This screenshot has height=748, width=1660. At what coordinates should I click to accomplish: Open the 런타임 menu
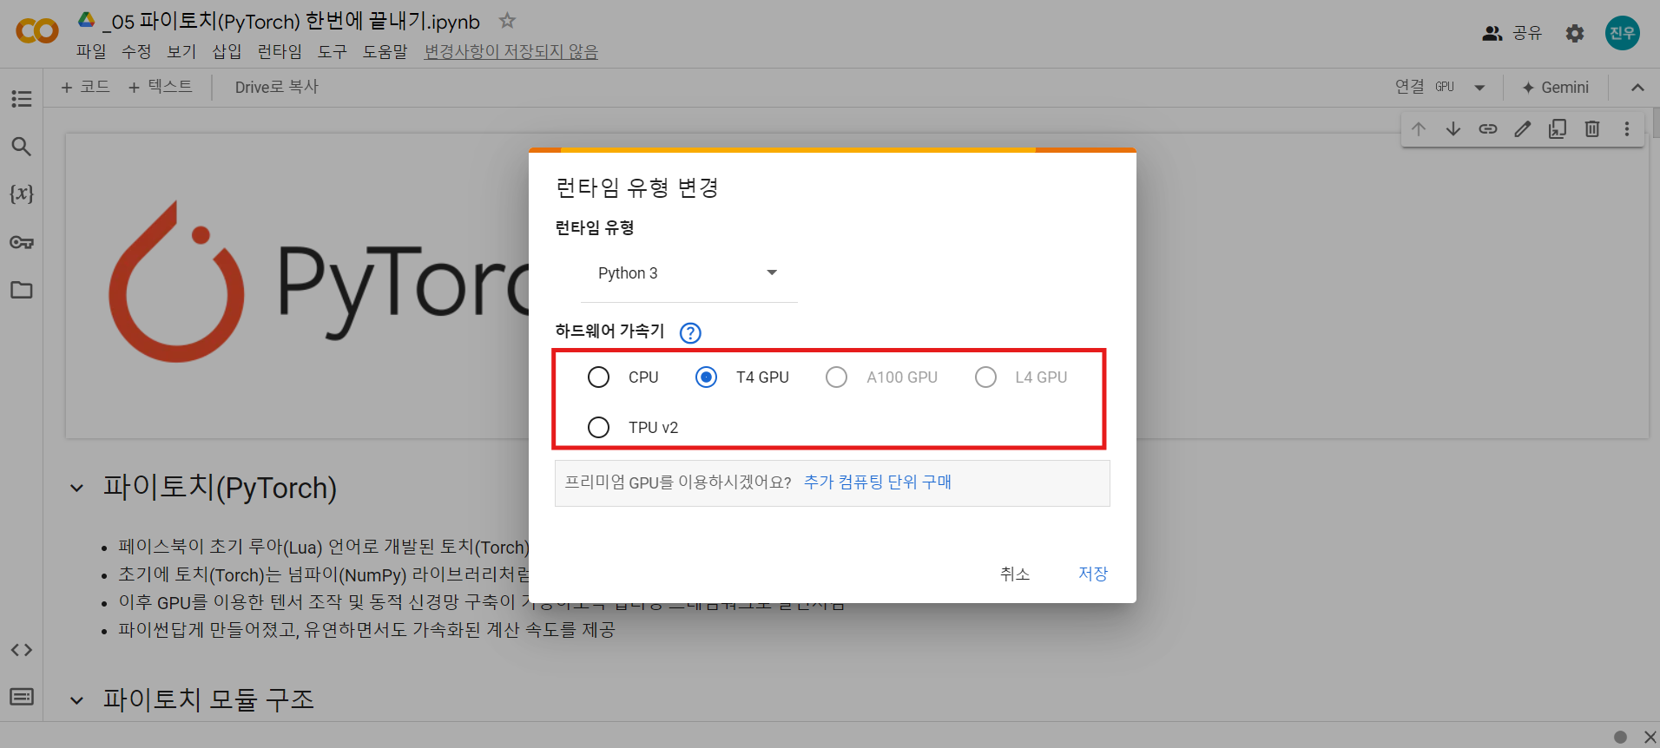point(280,52)
